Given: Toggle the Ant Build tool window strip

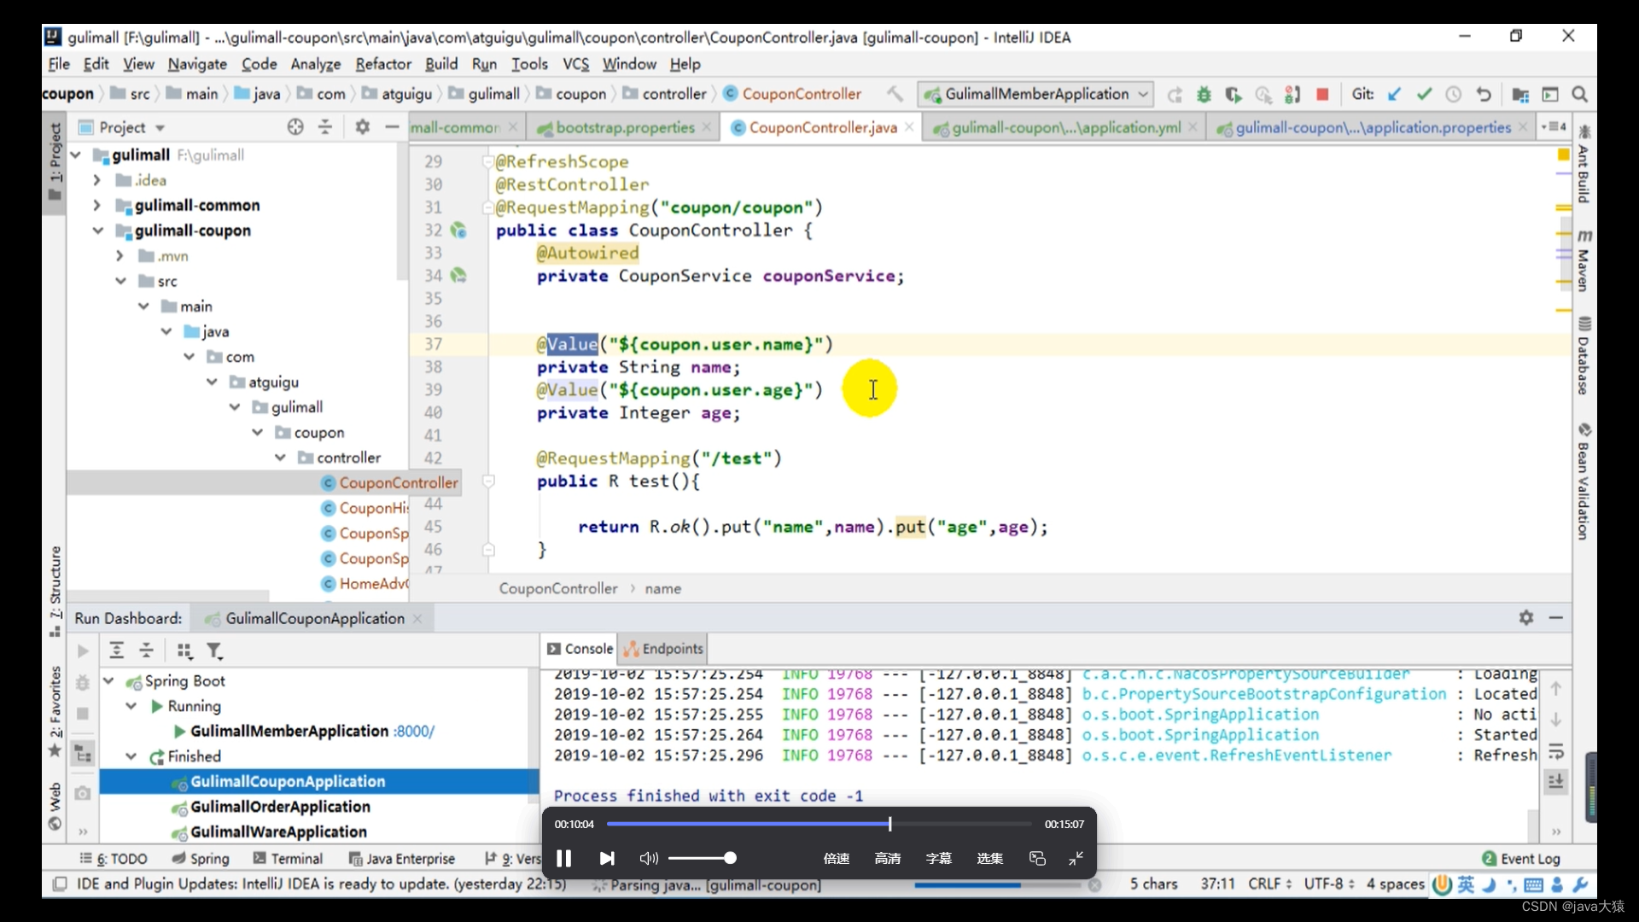Looking at the screenshot, I should [x=1584, y=164].
